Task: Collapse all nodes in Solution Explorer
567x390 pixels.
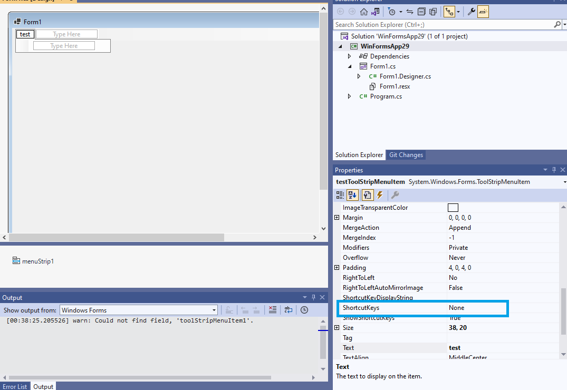Action: tap(422, 12)
